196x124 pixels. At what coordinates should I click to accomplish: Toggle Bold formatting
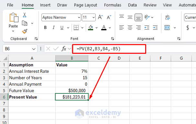click(45, 27)
